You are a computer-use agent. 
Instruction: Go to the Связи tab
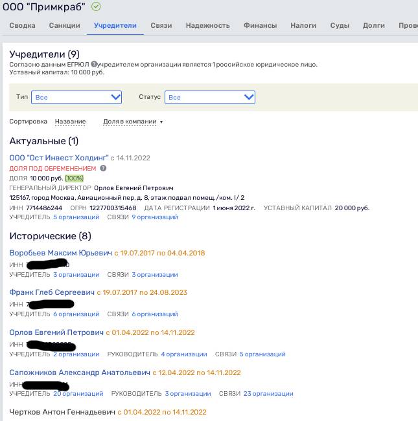161,25
